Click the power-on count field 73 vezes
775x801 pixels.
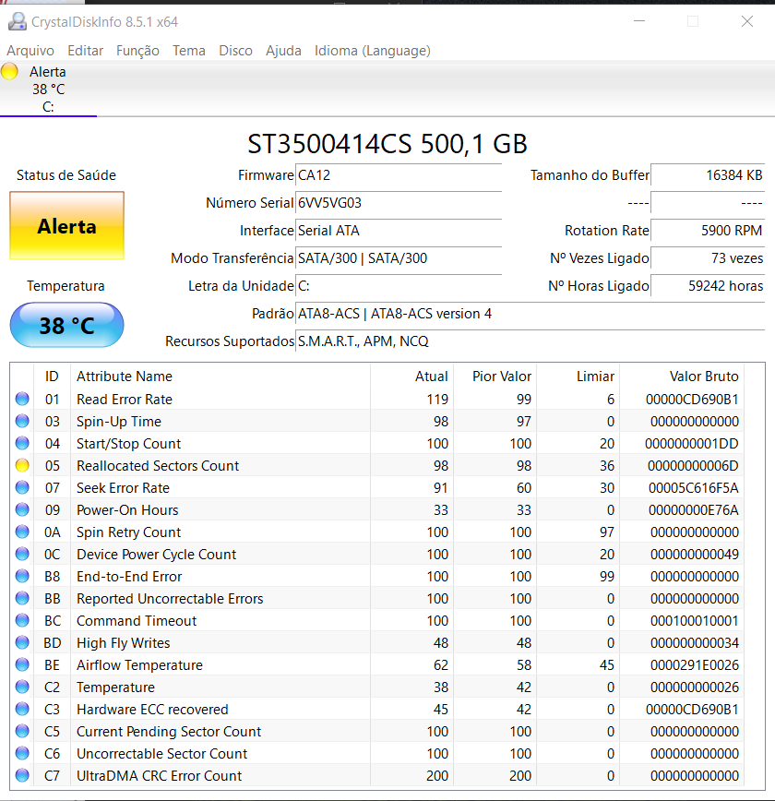click(x=708, y=258)
